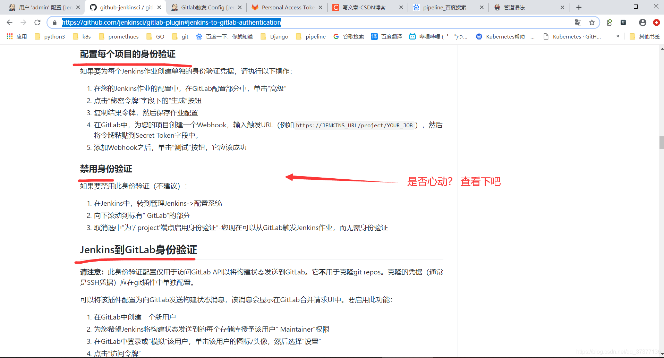This screenshot has height=358, width=664.
Task: Click the 配置每个项目的身份验证 heading
Action: 128,54
